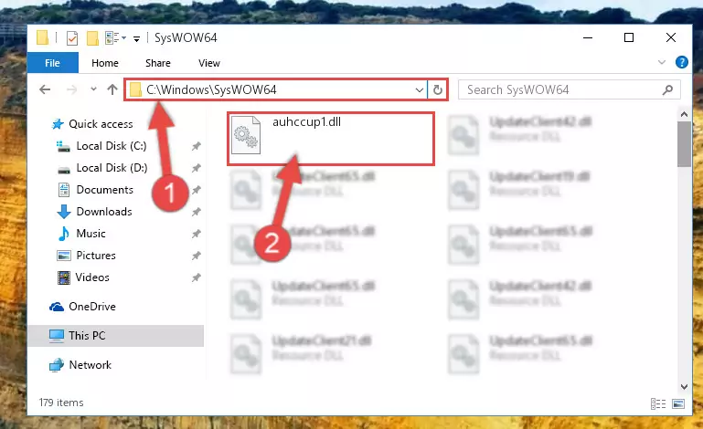Open the File tab

pos(52,63)
